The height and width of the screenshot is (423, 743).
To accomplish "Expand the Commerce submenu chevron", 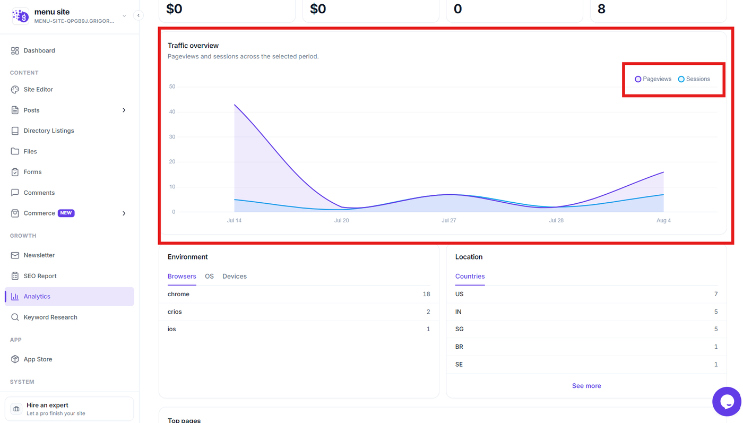I will [x=124, y=213].
